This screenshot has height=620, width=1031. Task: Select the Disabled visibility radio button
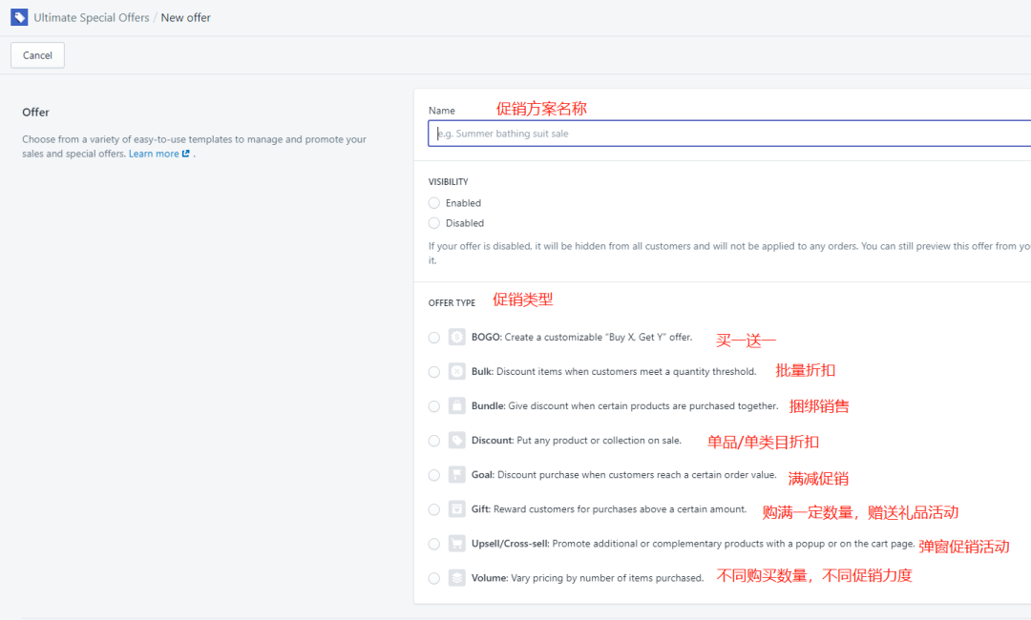coord(434,223)
